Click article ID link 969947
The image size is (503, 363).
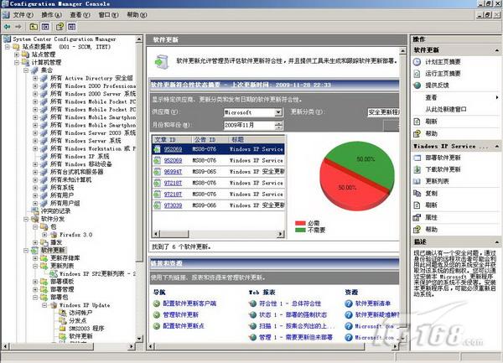point(173,172)
